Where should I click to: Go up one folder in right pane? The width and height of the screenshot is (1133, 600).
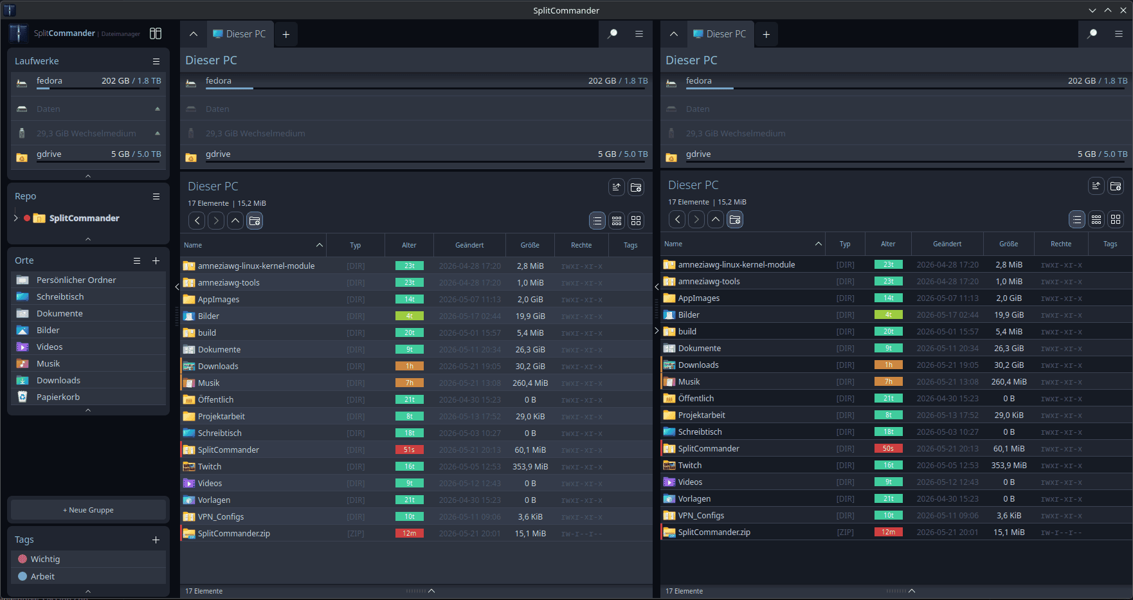coord(716,219)
